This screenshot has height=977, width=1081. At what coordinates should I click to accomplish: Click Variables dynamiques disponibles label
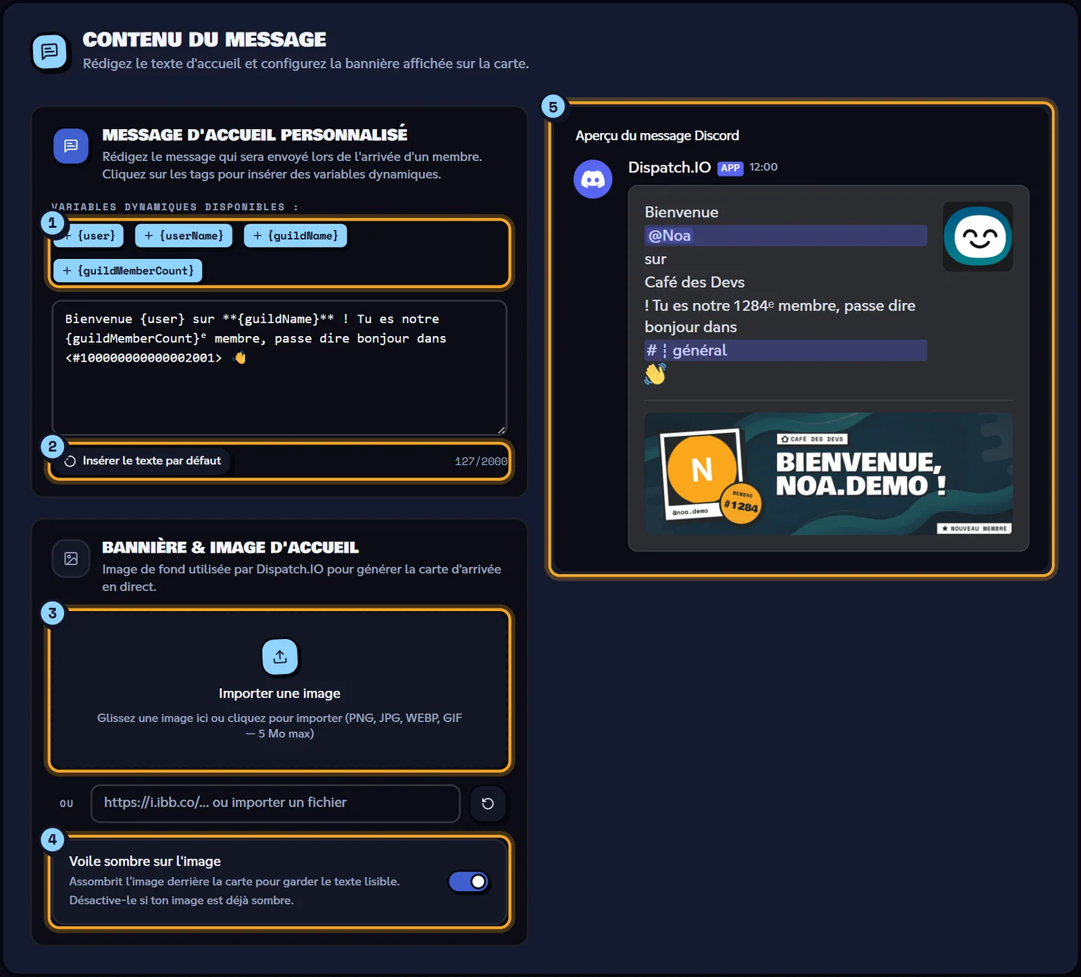[x=175, y=207]
